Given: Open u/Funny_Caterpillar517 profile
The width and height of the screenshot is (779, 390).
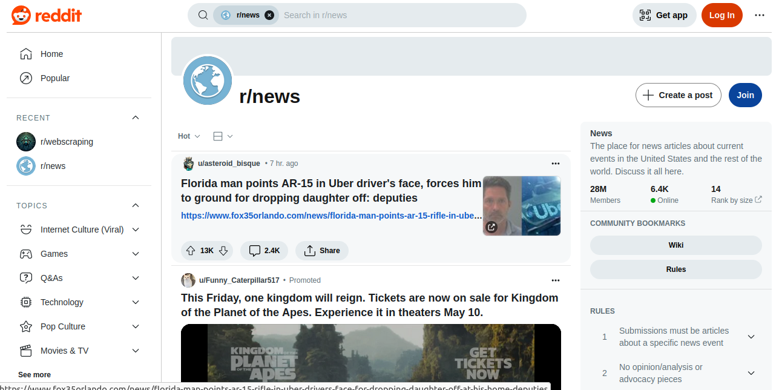Looking at the screenshot, I should (239, 280).
